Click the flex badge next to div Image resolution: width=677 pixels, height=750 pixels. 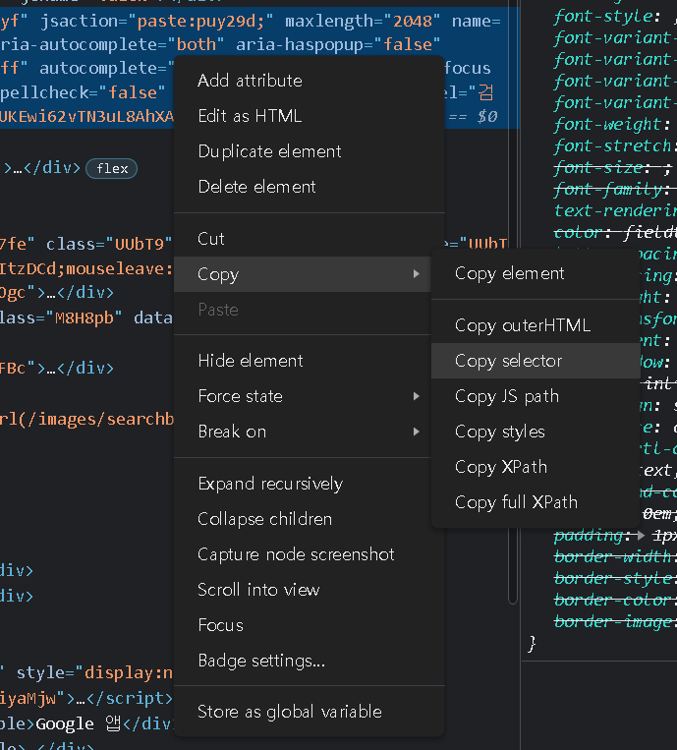pyautogui.click(x=112, y=169)
